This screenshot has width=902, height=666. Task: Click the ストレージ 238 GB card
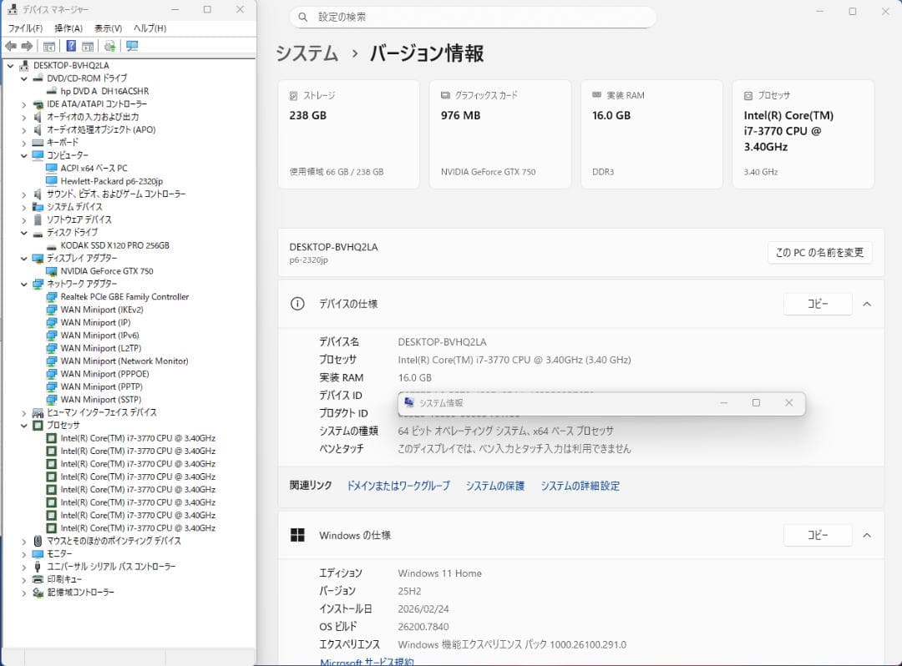(348, 134)
